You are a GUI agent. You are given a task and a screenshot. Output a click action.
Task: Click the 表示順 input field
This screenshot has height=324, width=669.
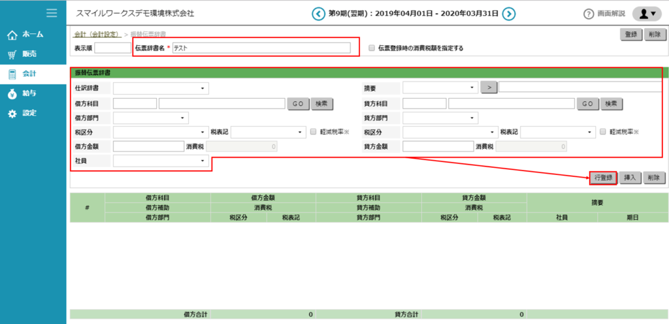(112, 48)
